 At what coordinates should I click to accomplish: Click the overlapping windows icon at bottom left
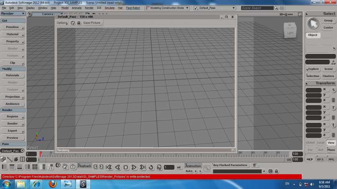pyautogui.click(x=3, y=159)
